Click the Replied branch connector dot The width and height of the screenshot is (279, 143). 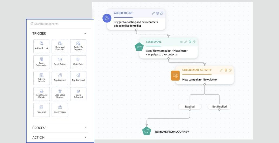click(190, 110)
